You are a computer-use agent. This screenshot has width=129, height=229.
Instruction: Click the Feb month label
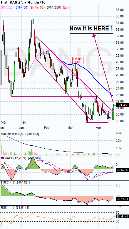(x=47, y=128)
